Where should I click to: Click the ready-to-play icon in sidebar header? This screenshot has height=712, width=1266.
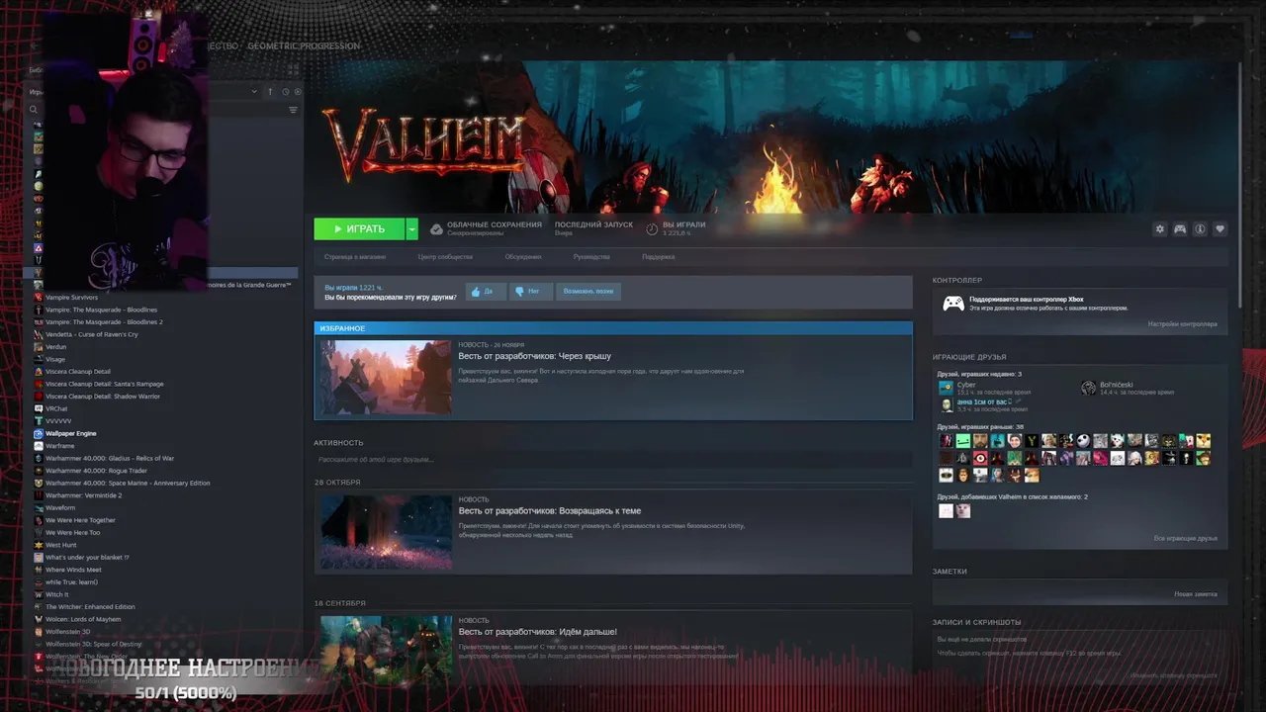click(298, 91)
